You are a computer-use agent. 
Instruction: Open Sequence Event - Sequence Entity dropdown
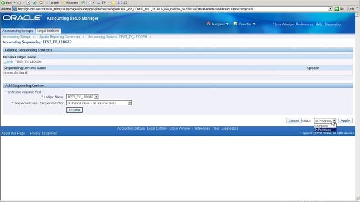pos(99,103)
